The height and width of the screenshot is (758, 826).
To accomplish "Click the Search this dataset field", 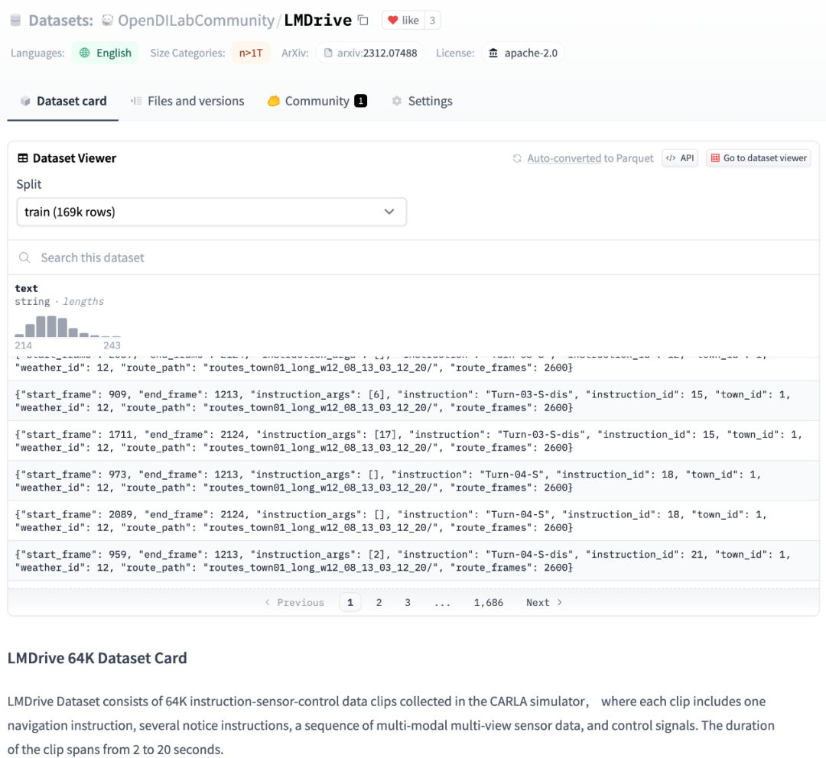I will click(414, 258).
